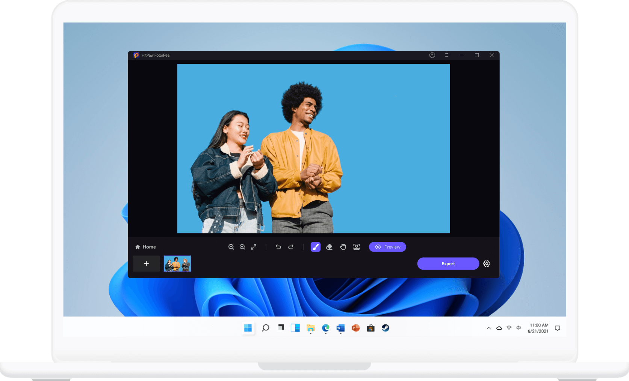Undo the last edit
629x381 pixels.
(278, 247)
